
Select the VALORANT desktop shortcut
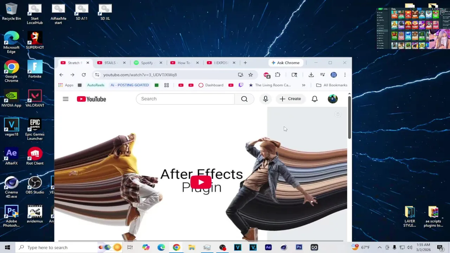click(35, 99)
